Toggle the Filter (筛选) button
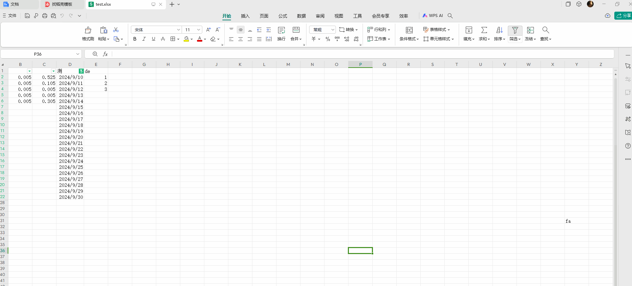The width and height of the screenshot is (632, 286). (x=515, y=30)
